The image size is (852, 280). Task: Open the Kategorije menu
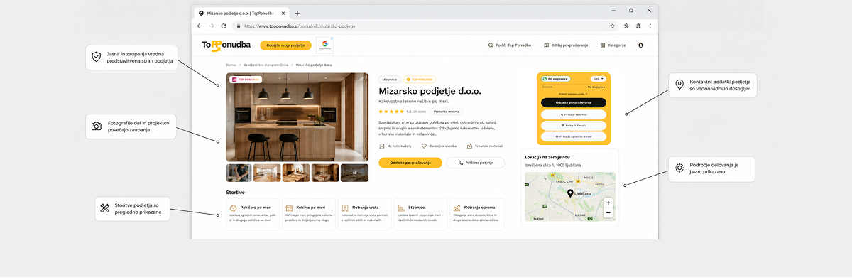(x=613, y=45)
